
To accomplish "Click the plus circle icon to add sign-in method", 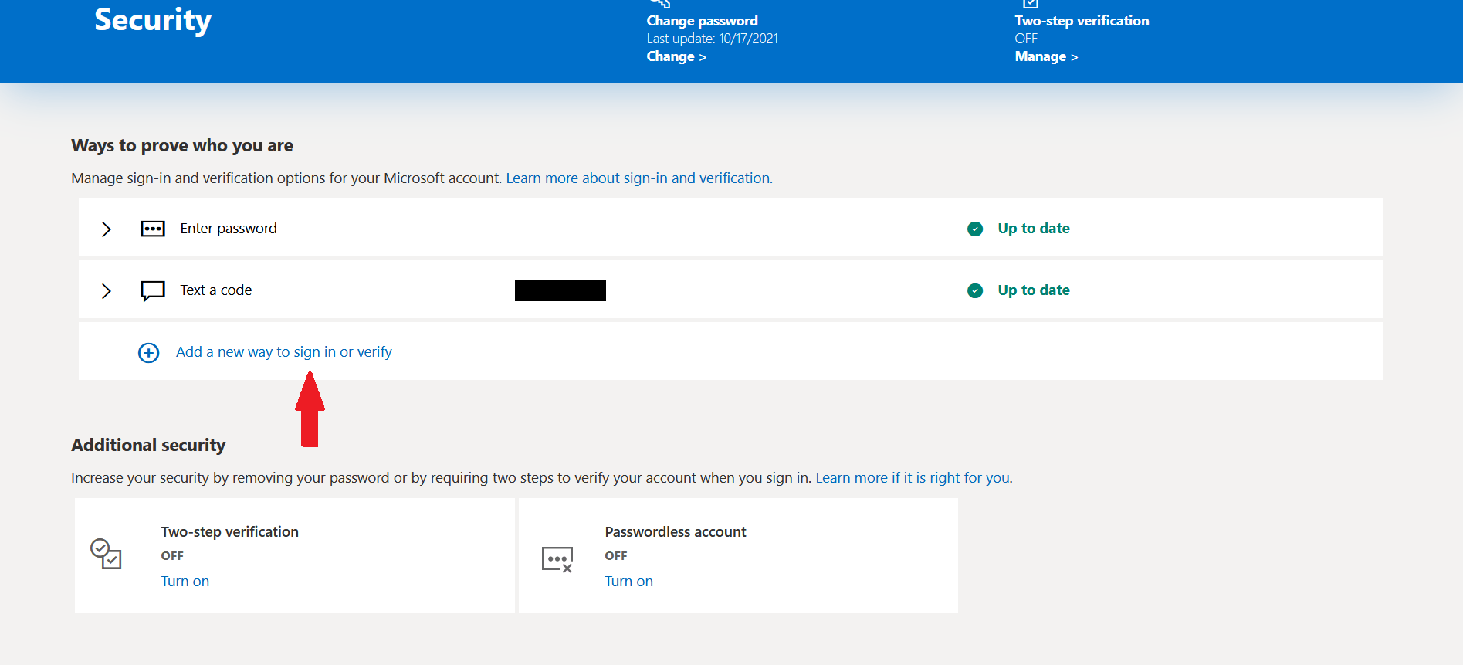I will click(x=148, y=353).
